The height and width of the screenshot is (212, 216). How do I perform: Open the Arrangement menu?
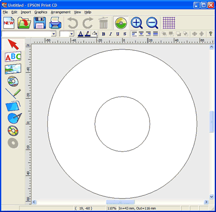click(60, 12)
